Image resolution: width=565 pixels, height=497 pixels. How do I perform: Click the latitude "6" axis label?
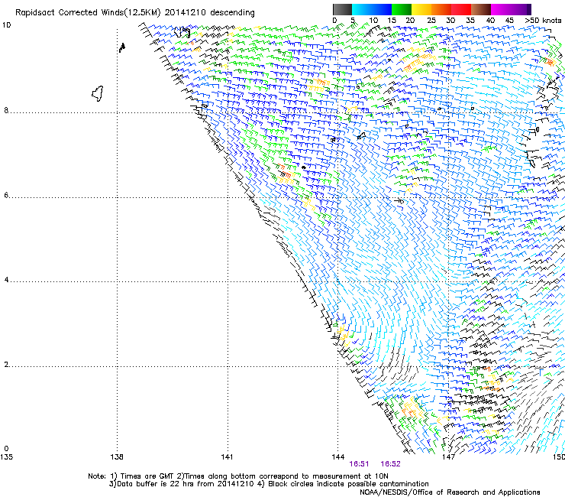[x=6, y=195]
